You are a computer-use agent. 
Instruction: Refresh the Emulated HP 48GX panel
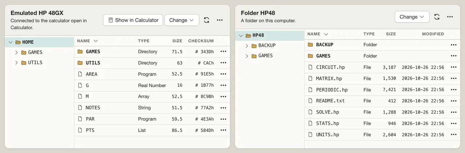click(206, 20)
